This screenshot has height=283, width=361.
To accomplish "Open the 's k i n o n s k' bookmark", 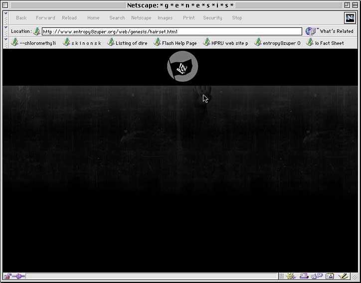I will 82,43.
